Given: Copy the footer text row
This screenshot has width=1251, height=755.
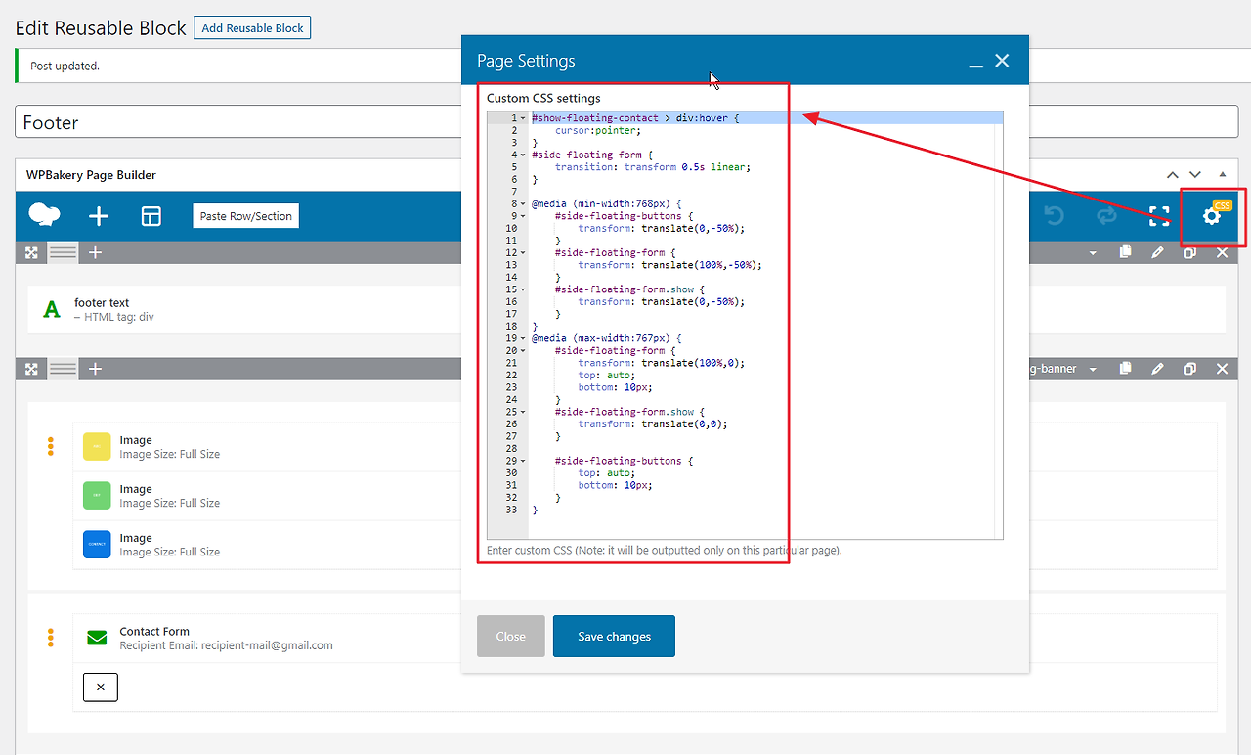Looking at the screenshot, I should click(1125, 252).
